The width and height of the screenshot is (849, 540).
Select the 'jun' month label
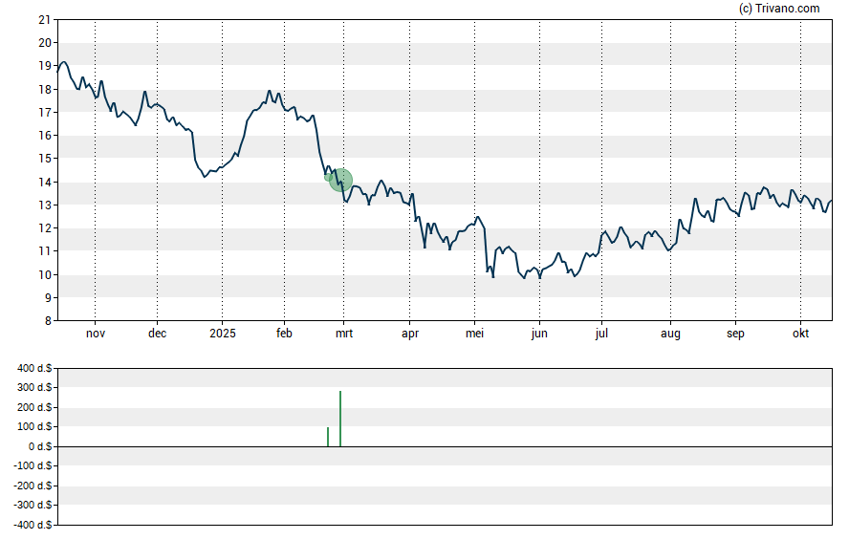point(539,334)
